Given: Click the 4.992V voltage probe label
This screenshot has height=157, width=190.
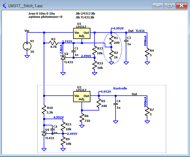Looking at the screenshot, I should 118,28.
